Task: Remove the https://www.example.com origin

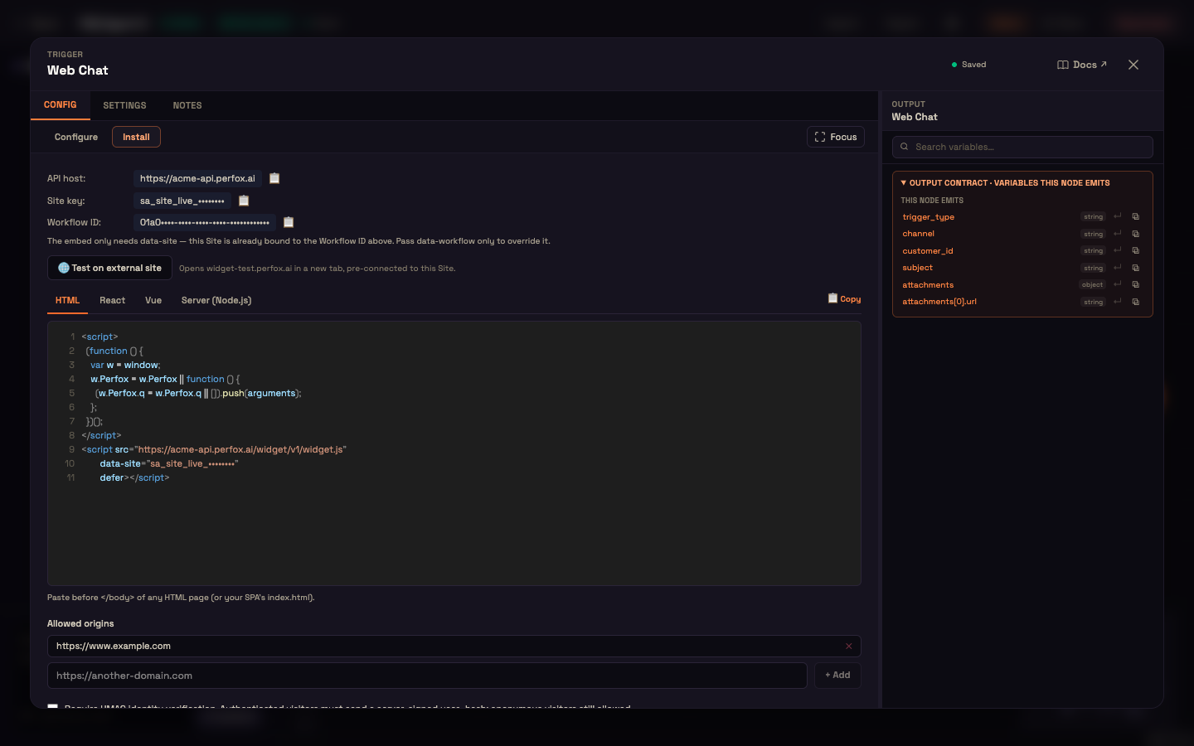Action: coord(848,647)
